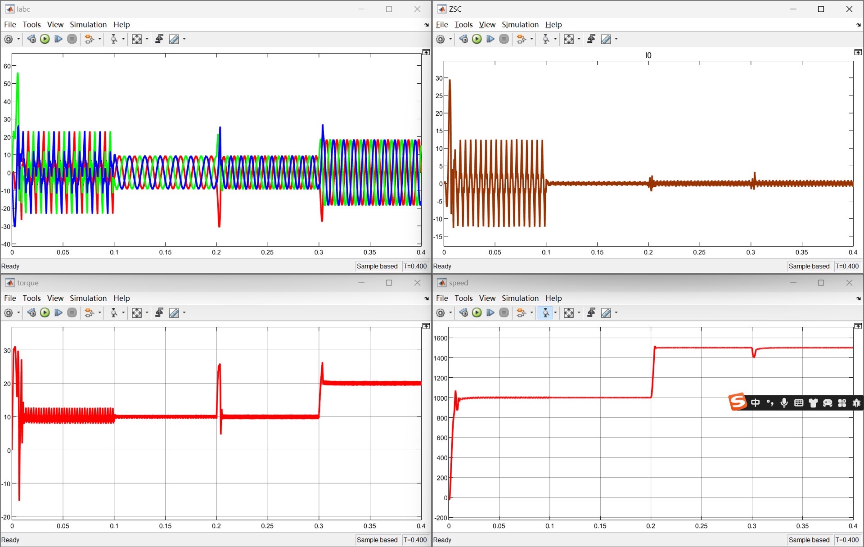Click Stop button in speed scope toolbar
864x547 pixels.
click(504, 312)
